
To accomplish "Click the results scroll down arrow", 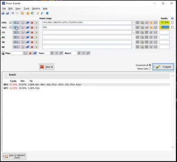I will tap(173, 147).
